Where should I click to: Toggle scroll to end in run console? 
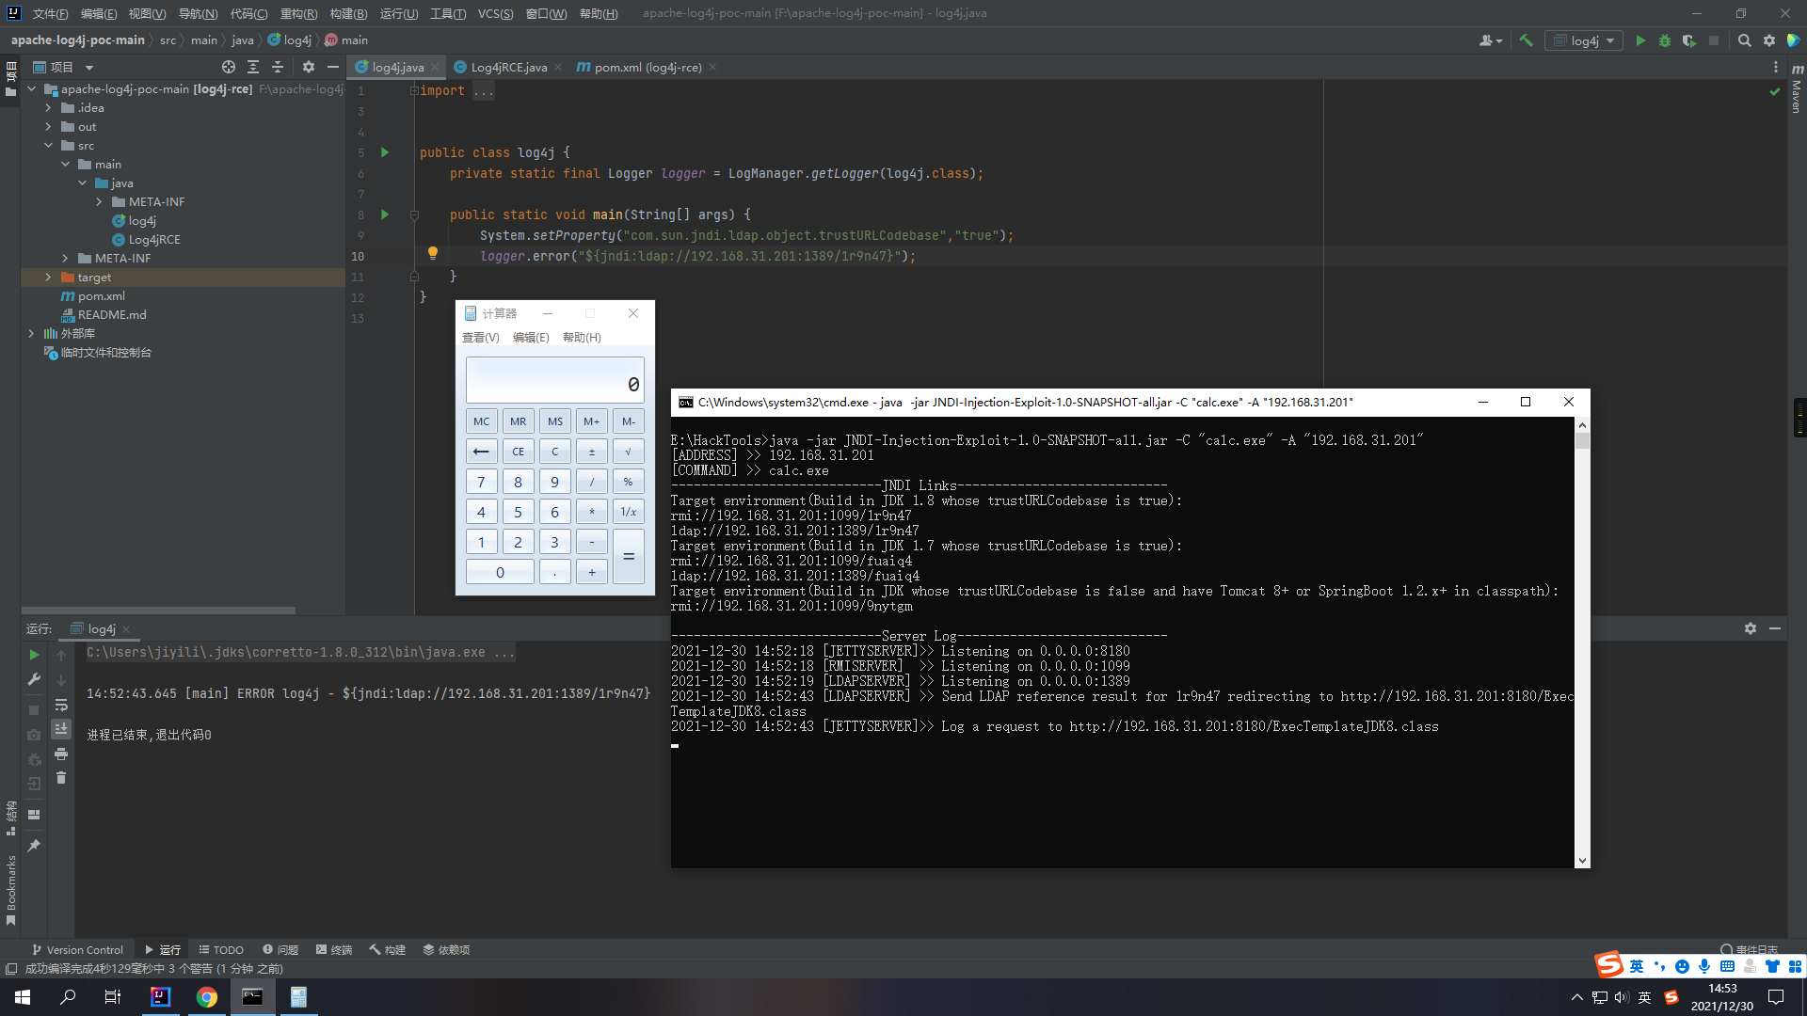pos(61,729)
